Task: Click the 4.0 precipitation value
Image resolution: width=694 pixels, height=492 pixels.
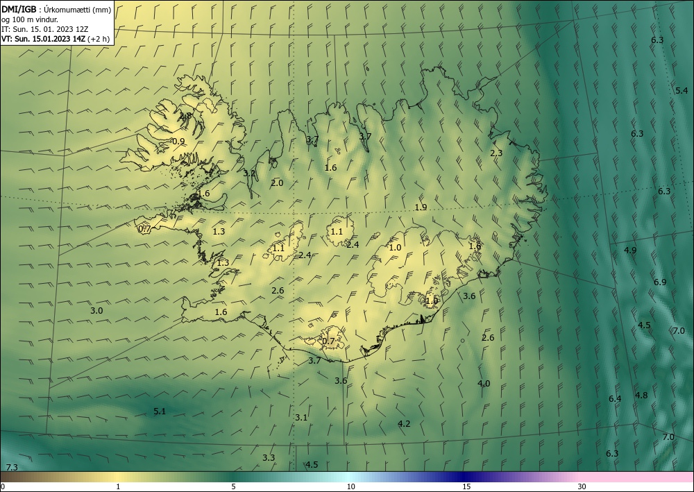Action: click(x=484, y=383)
